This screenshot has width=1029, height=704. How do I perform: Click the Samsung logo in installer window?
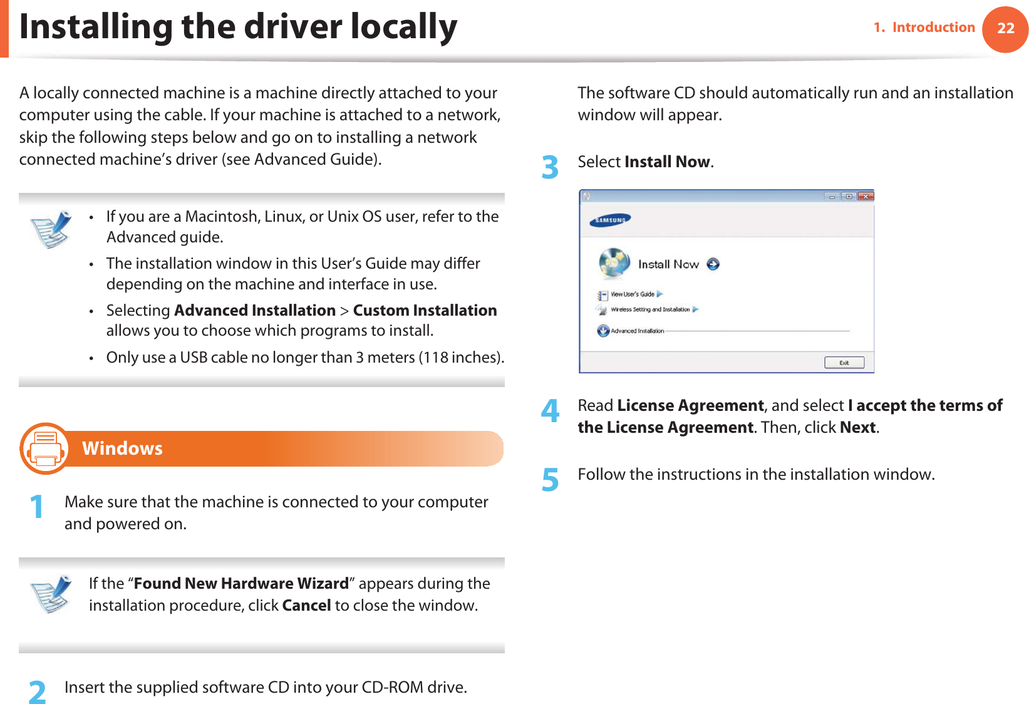click(x=610, y=220)
